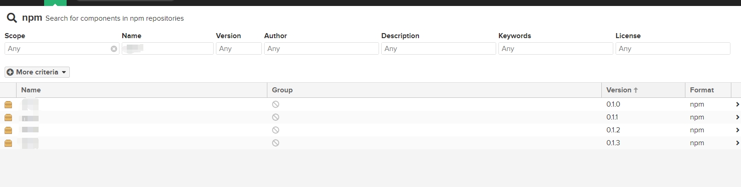
Task: Click the plus icon on More criteria
Action: [10, 72]
